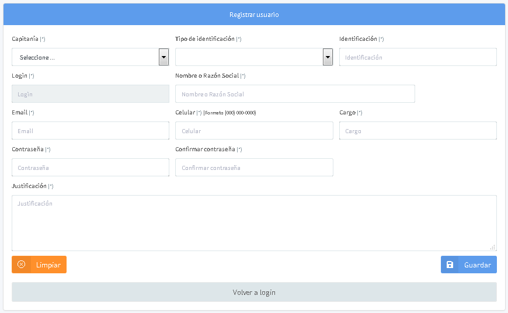This screenshot has width=508, height=313.
Task: Click the floppy disk save icon
Action: point(450,265)
